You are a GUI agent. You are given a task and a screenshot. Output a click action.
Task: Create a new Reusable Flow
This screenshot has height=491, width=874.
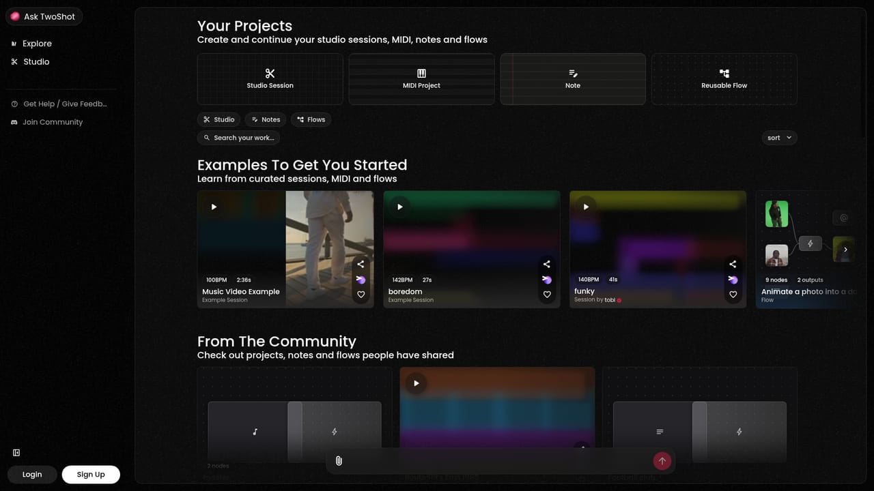coord(724,79)
